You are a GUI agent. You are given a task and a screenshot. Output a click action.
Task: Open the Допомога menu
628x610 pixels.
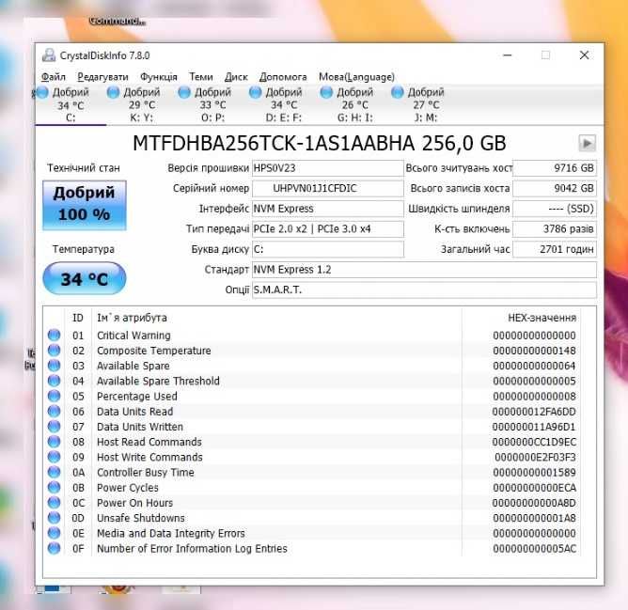point(283,76)
